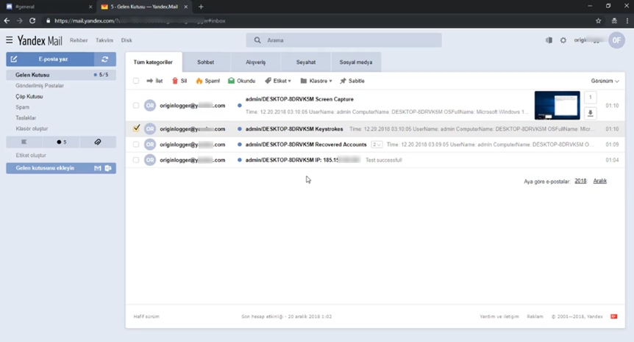Open the settings gear icon
This screenshot has height=342, width=634.
[563, 40]
